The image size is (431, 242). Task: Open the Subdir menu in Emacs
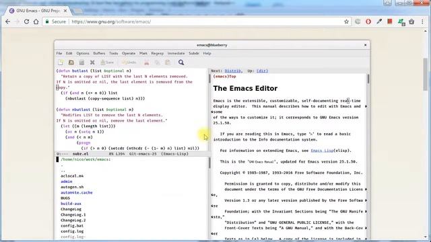[x=194, y=53]
